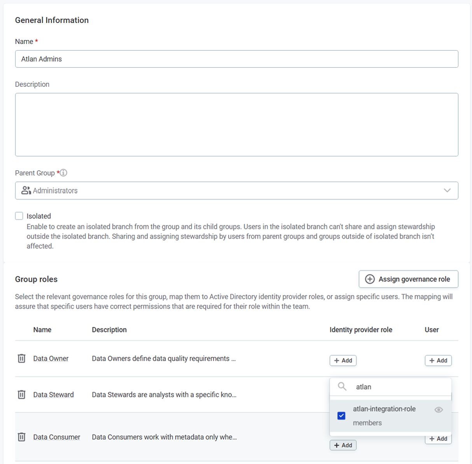
Task: Click the info icon next to Parent Group
Action: 63,173
